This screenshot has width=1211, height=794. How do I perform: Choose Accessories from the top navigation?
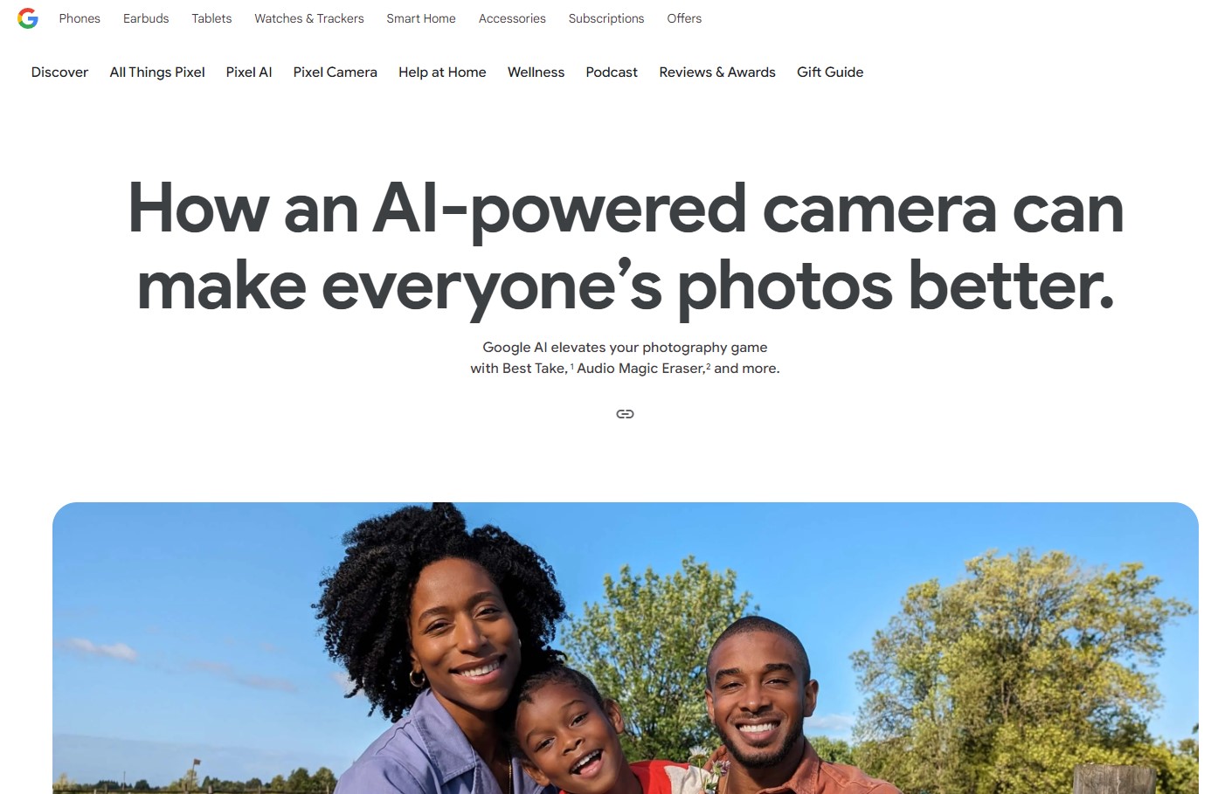point(512,18)
